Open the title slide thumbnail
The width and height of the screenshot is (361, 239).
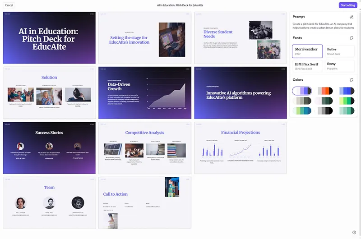[x=49, y=38]
